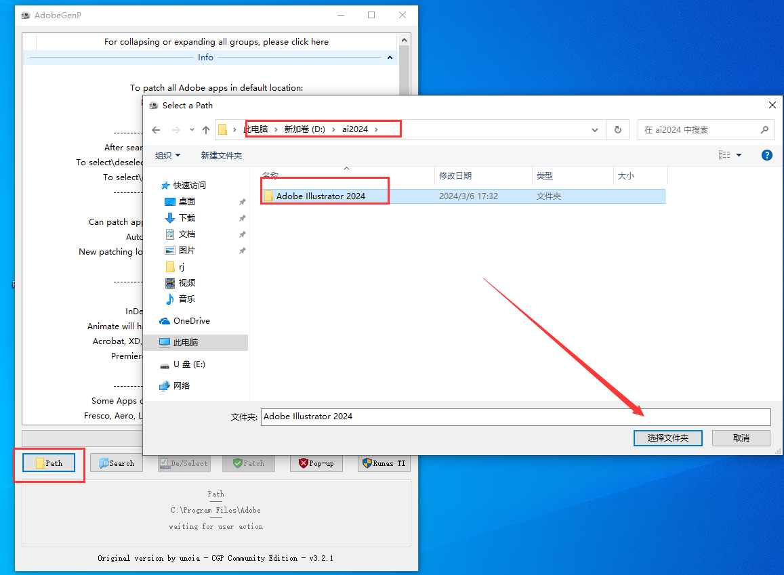Click 此电脑 in the address breadcrumb
Image resolution: width=784 pixels, height=575 pixels.
(x=255, y=129)
